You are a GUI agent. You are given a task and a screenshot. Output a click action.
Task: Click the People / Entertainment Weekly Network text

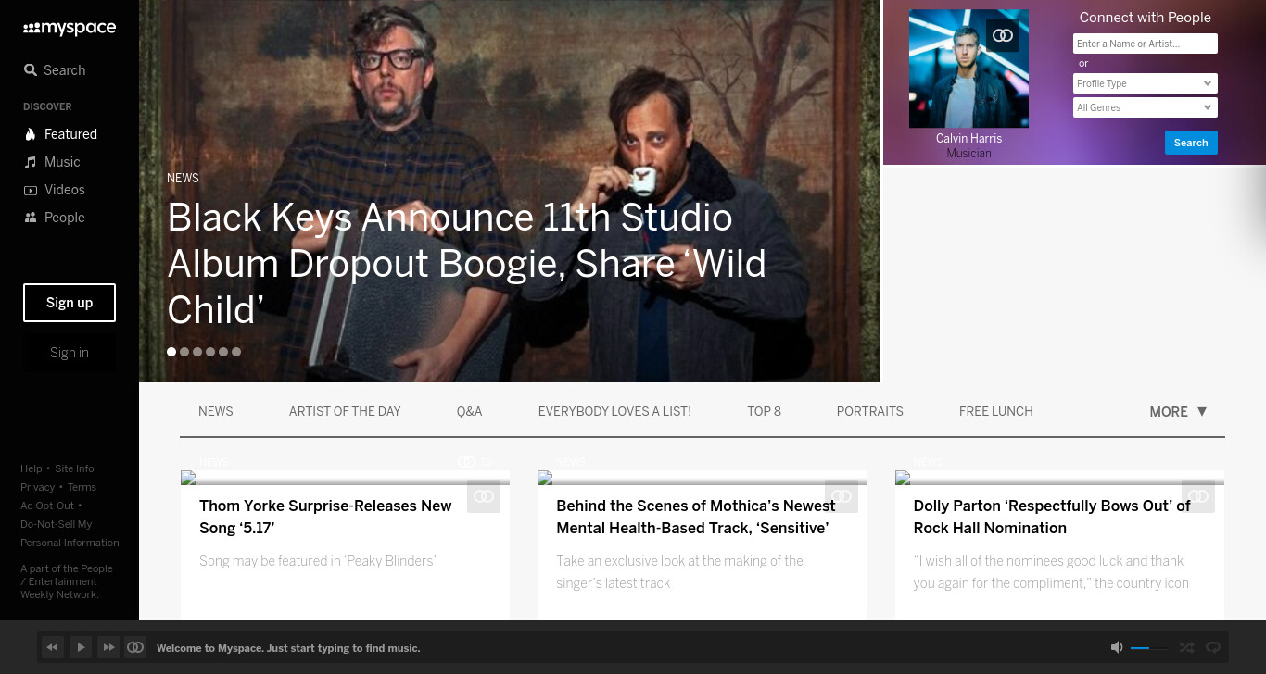click(x=66, y=581)
